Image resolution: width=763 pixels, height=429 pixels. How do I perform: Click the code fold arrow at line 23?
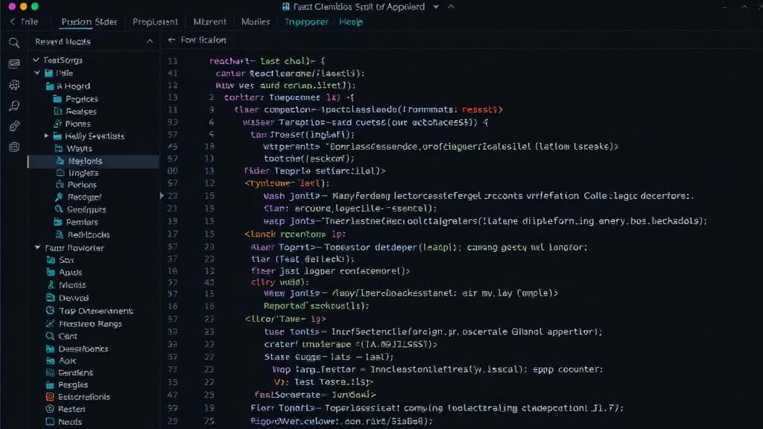pyautogui.click(x=162, y=196)
